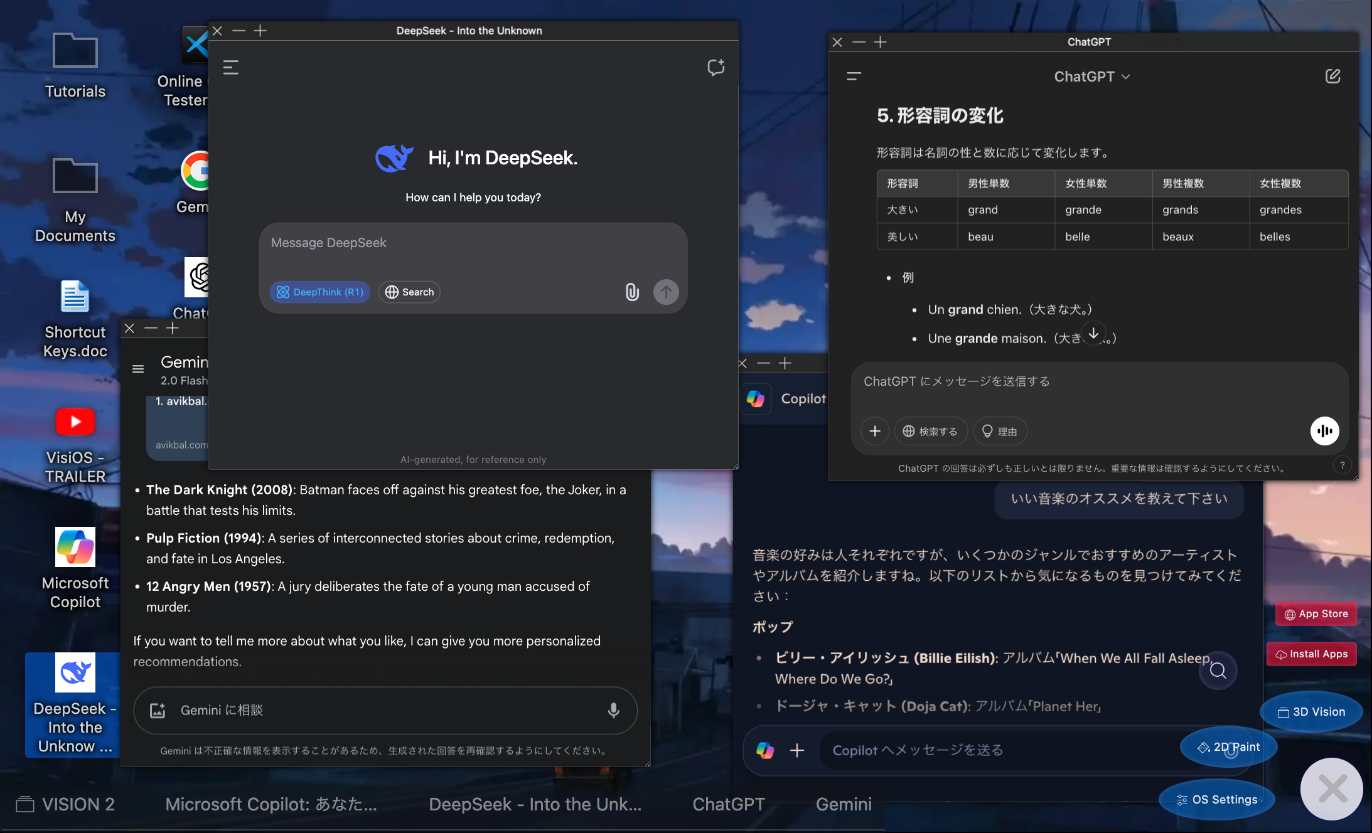
Task: Open the App Store button
Action: (x=1316, y=614)
